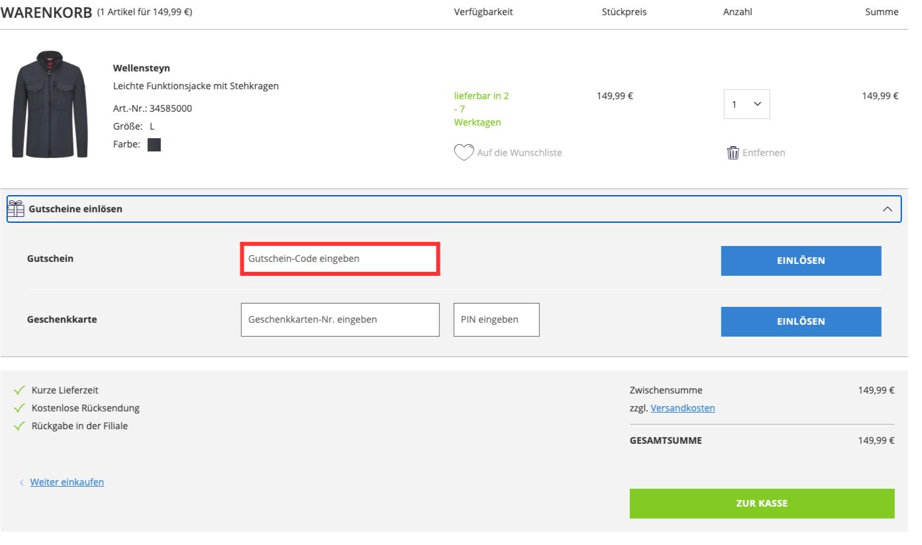Screen dimensions: 922x545
Task: Click Einlösen button for Geschenkkarte
Action: (801, 321)
